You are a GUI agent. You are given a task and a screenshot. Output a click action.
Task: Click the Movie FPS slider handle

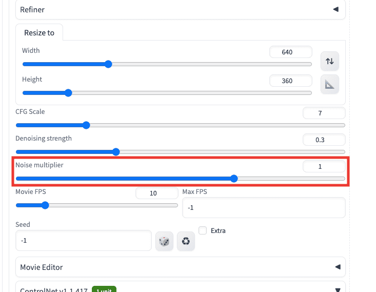coord(45,205)
